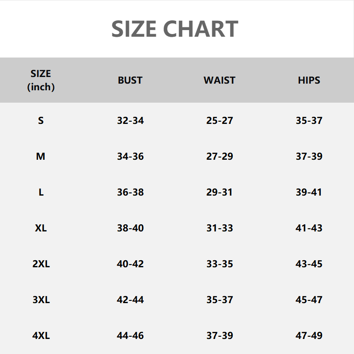Click waist value 33-35 for size 2XL
The image size is (354, 354).
(x=219, y=264)
